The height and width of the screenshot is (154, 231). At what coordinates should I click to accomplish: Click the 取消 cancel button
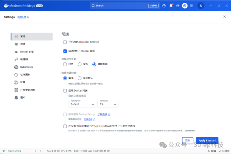tap(188, 141)
